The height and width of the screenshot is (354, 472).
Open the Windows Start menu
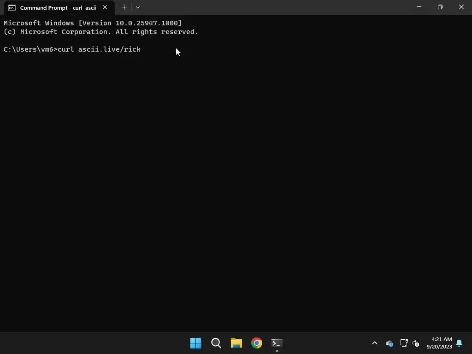pos(195,343)
